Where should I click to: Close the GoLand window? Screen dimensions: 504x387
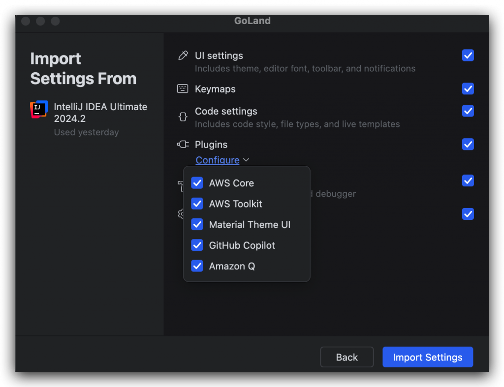26,21
